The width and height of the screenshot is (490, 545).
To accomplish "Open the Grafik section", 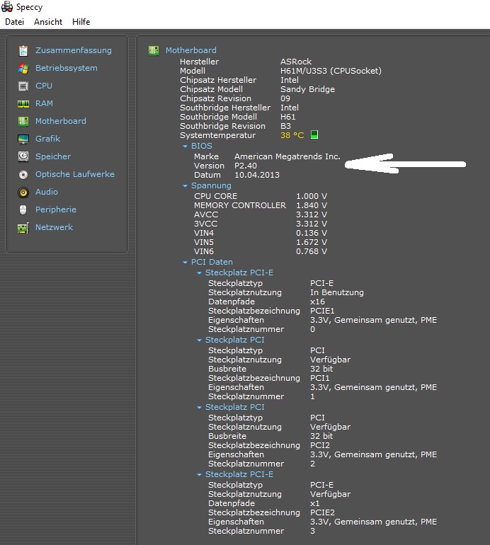I will 47,139.
